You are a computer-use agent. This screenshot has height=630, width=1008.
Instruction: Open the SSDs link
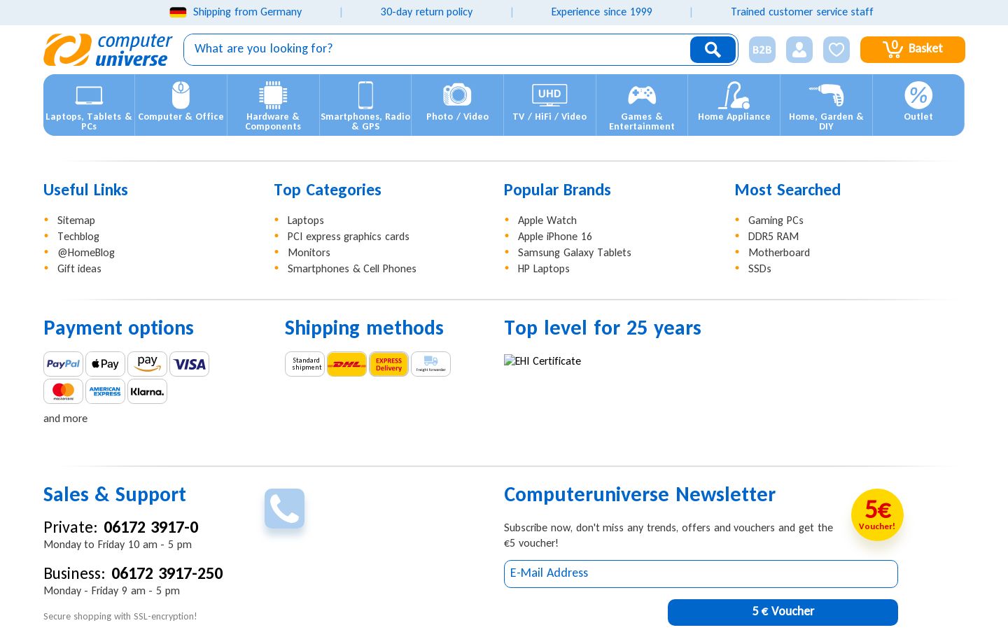click(x=759, y=269)
